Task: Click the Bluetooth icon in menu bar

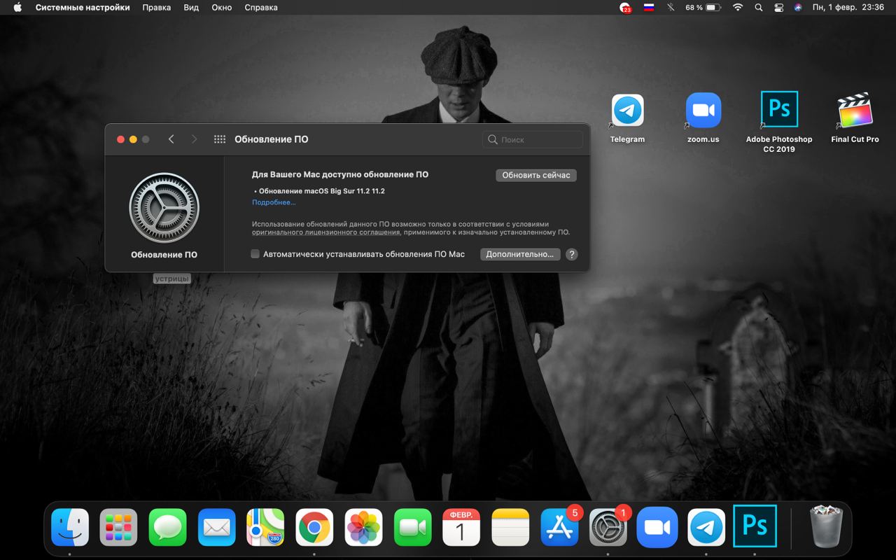Action: (x=671, y=8)
